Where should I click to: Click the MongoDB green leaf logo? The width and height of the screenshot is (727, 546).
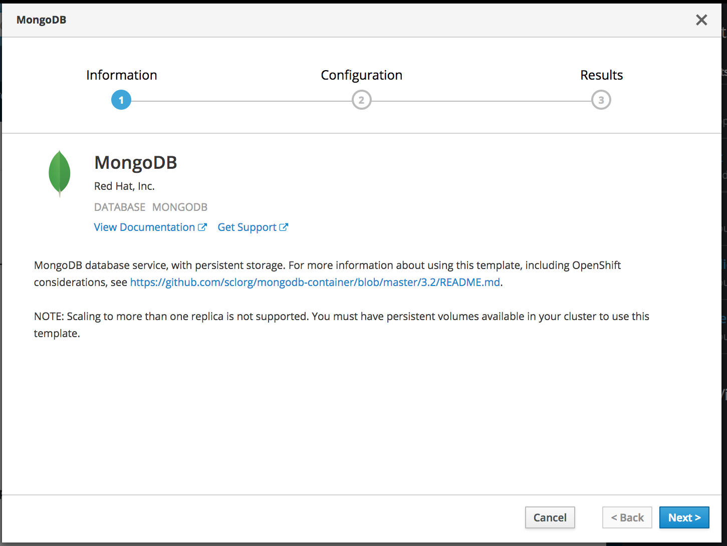[60, 173]
